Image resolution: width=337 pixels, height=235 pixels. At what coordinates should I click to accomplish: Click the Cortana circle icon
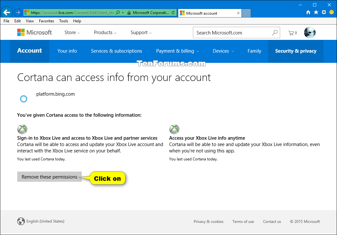(x=24, y=99)
